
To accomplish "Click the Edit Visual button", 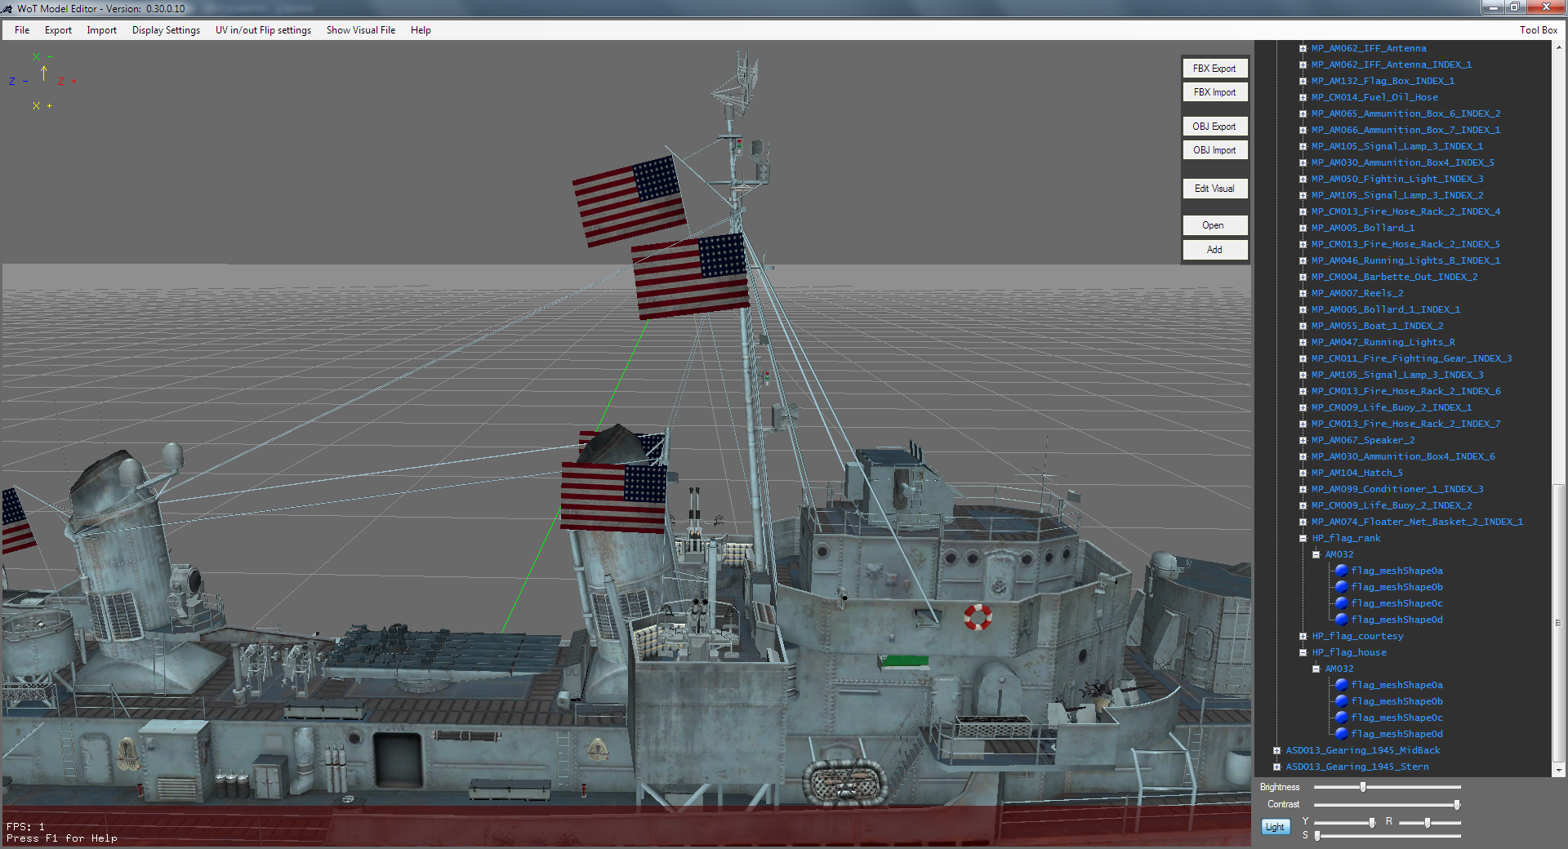I will (1214, 189).
